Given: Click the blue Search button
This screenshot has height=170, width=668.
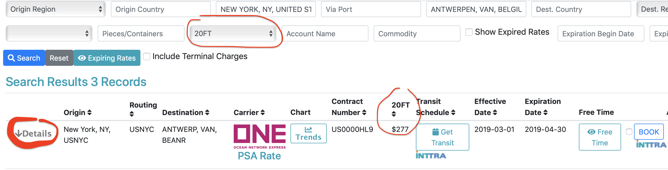Looking at the screenshot, I should click(x=24, y=58).
